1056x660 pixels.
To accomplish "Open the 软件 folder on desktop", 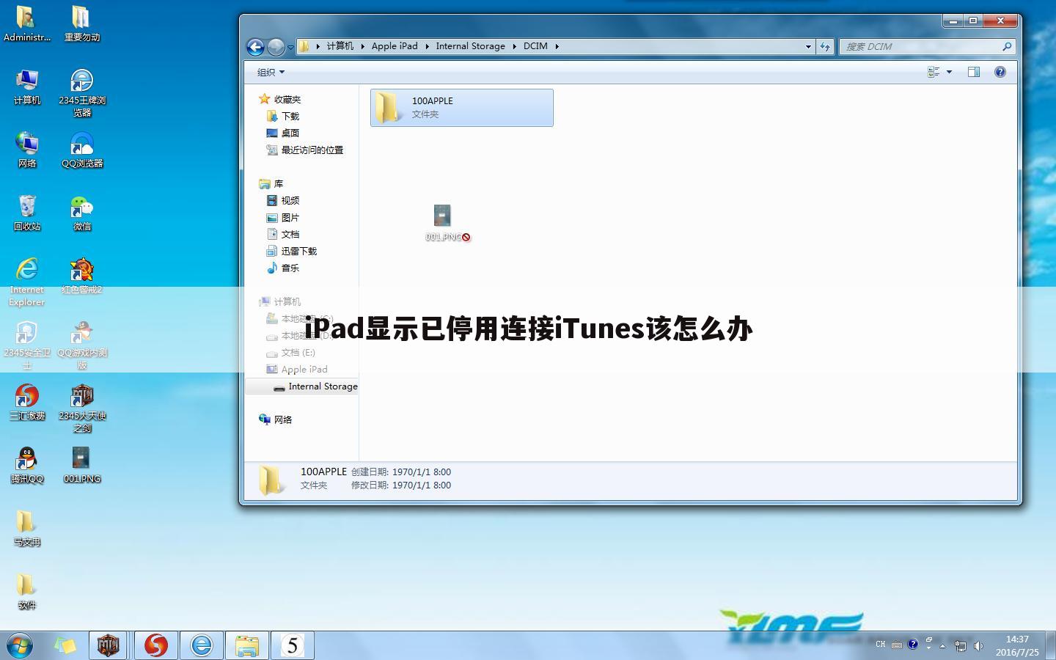I will point(26,592).
